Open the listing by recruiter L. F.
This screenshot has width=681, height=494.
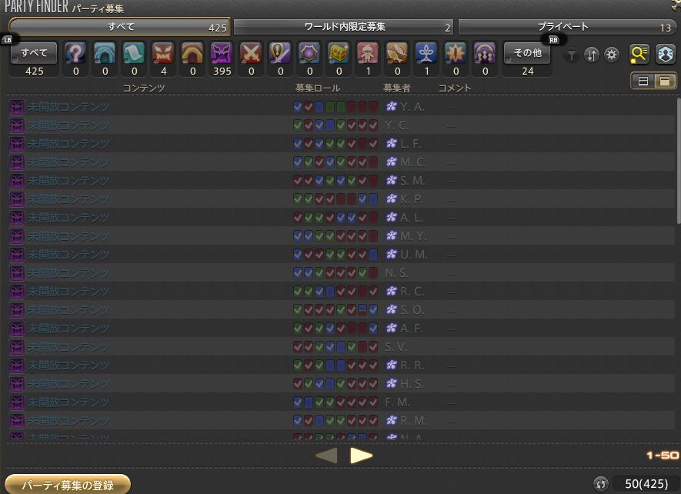coord(341,143)
